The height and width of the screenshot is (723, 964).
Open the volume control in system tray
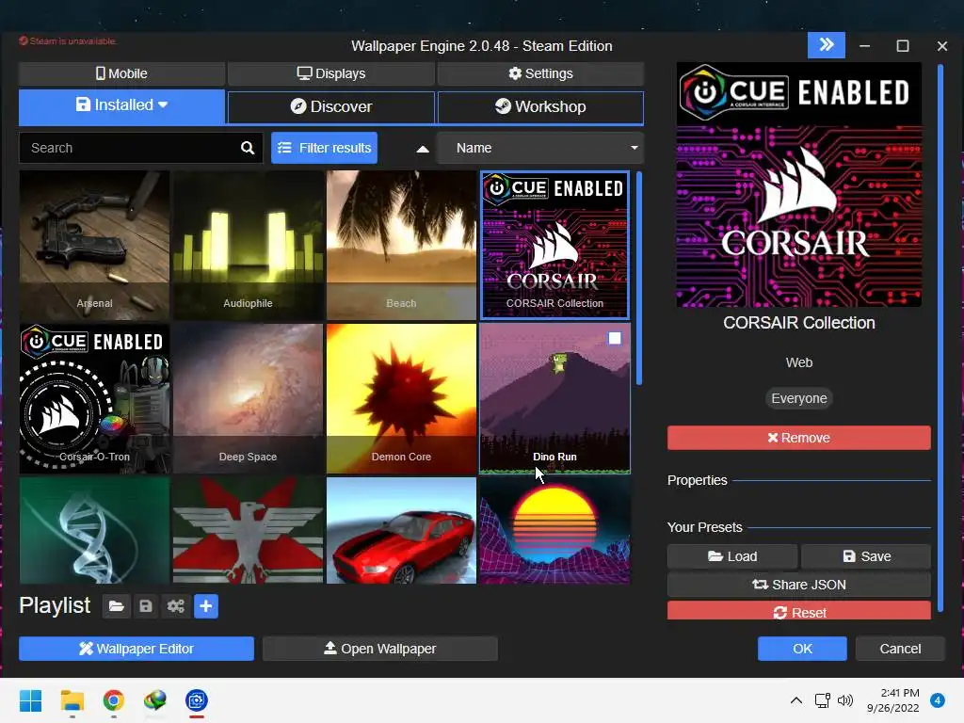pos(845,700)
